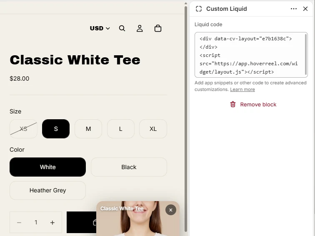Switch color to Black
315x236 pixels.
click(129, 167)
